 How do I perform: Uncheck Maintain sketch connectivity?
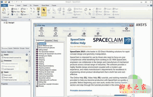[3, 58]
